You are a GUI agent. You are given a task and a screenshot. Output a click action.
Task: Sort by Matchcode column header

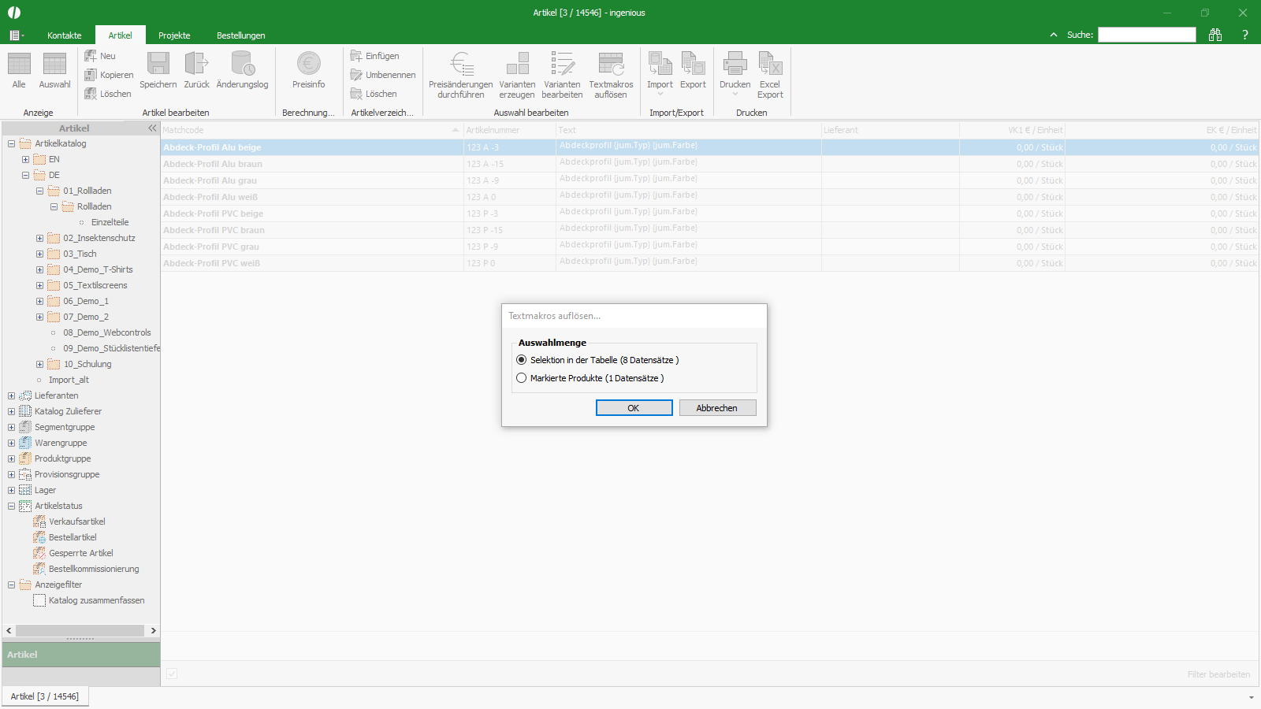[x=311, y=130]
